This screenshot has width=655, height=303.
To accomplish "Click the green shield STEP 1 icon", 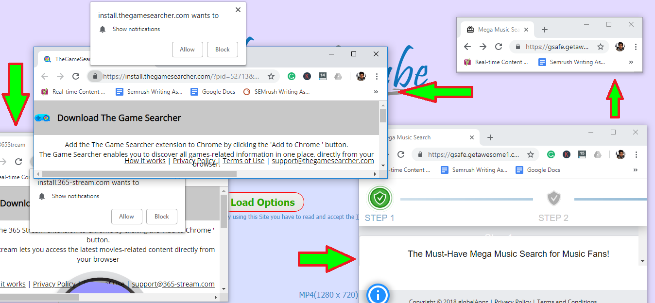I will tap(380, 198).
